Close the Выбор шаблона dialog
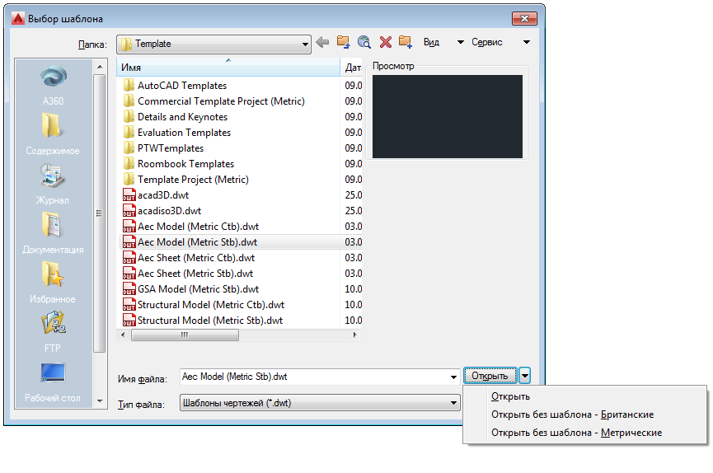The height and width of the screenshot is (473, 713). coord(524,19)
